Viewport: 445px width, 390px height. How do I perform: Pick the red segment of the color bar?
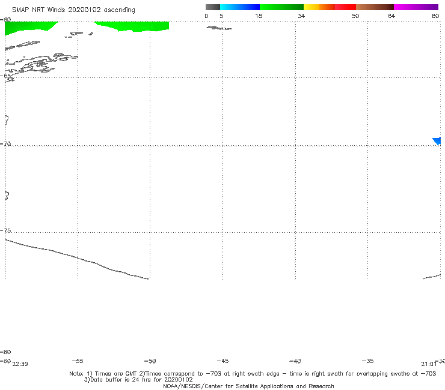[345, 7]
